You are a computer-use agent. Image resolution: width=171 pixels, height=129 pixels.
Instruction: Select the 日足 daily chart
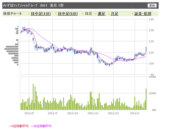tap(89, 14)
